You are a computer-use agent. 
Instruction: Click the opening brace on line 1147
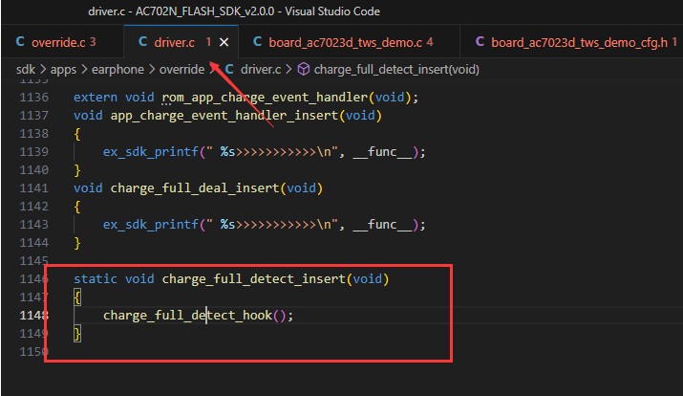[77, 297]
